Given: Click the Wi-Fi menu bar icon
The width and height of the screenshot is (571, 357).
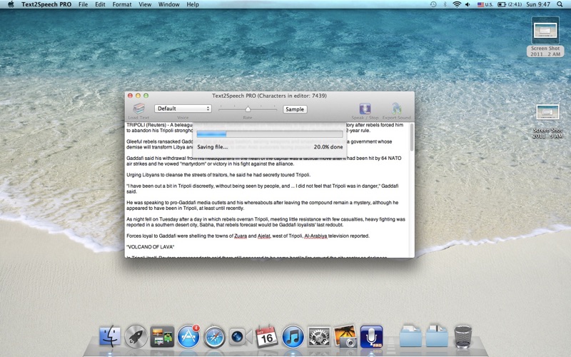Looking at the screenshot, I should tap(457, 4).
